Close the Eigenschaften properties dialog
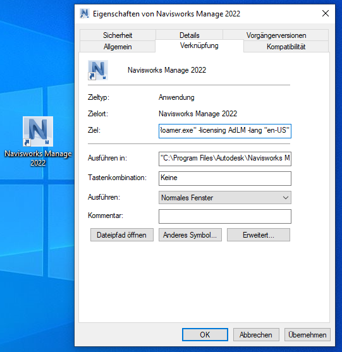Image resolution: width=342 pixels, height=352 pixels. pyautogui.click(x=326, y=13)
